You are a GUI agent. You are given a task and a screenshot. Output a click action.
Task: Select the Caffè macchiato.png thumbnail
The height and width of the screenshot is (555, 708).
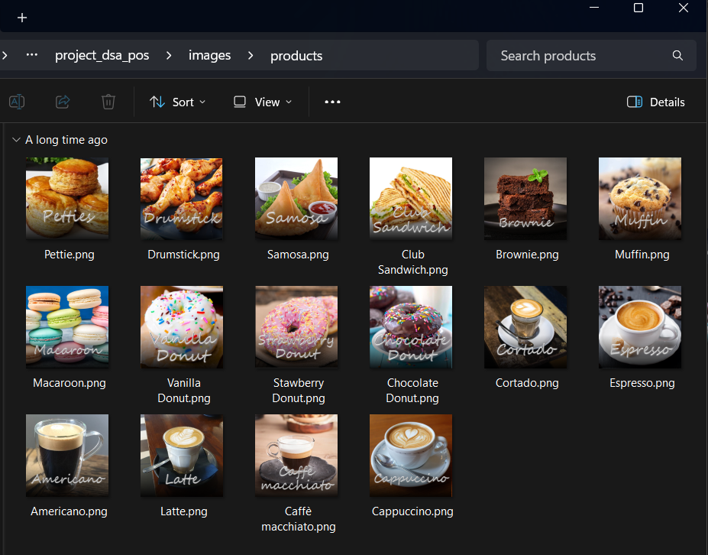296,455
